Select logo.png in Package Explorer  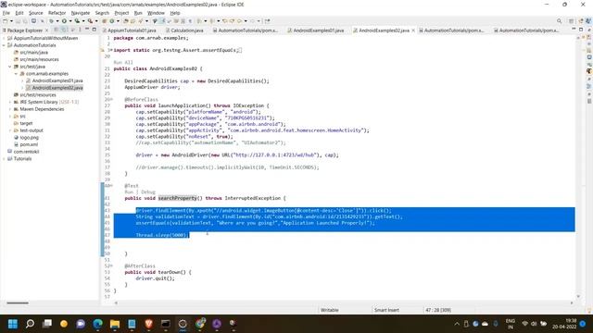(29, 138)
